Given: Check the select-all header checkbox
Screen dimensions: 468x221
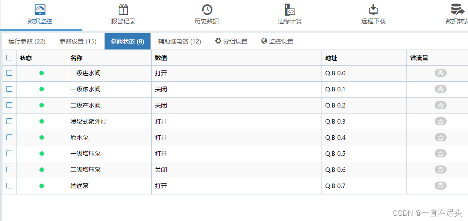Looking at the screenshot, I should (9, 58).
